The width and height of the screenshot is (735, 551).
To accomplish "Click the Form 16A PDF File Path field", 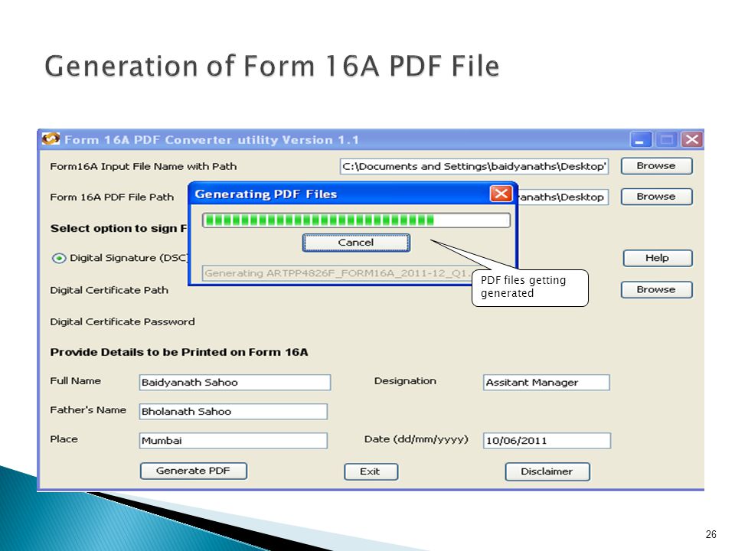I will 563,197.
